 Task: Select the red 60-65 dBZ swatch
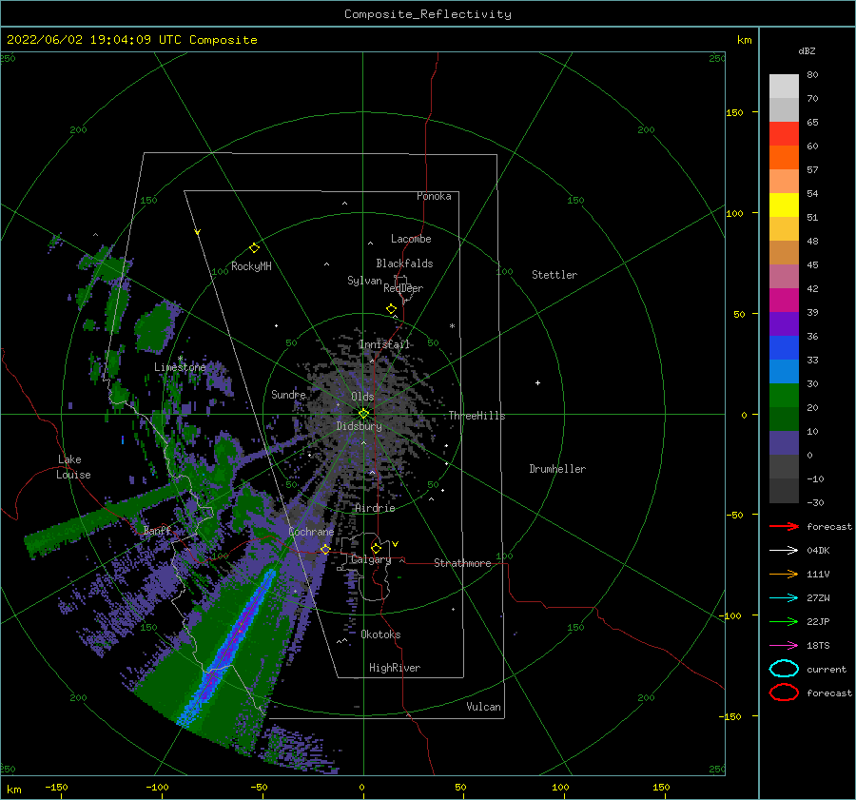tap(784, 134)
